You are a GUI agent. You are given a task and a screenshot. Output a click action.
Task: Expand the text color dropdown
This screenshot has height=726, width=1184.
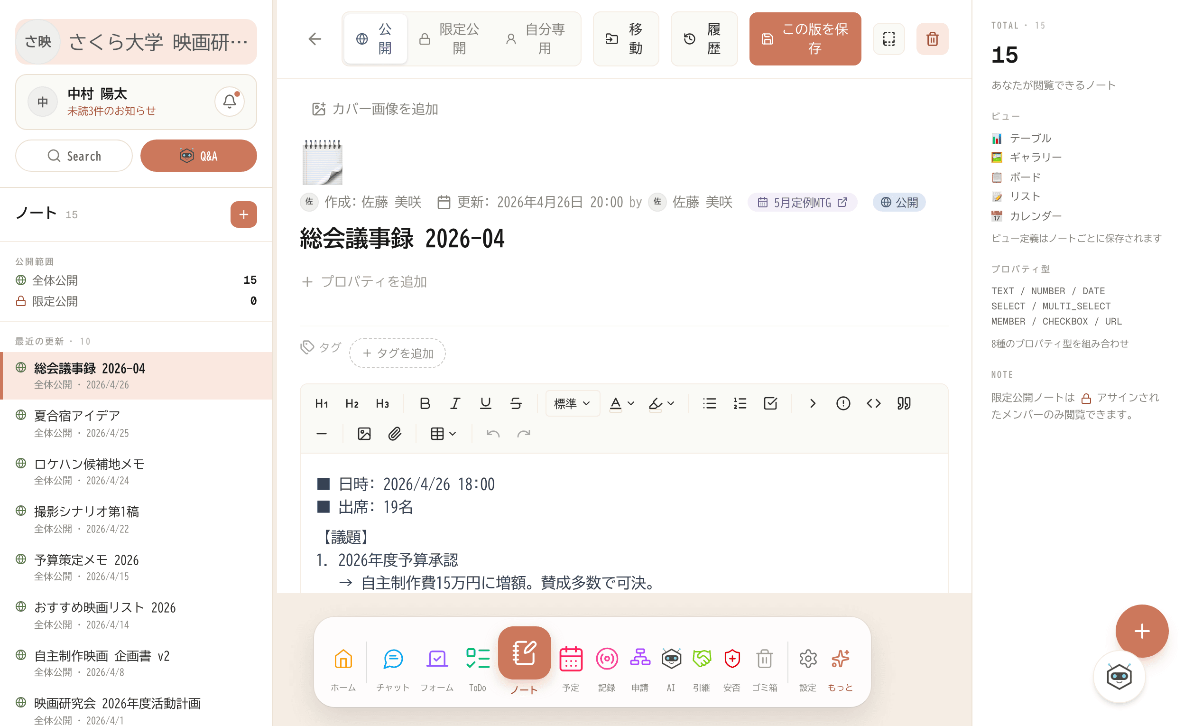click(622, 403)
